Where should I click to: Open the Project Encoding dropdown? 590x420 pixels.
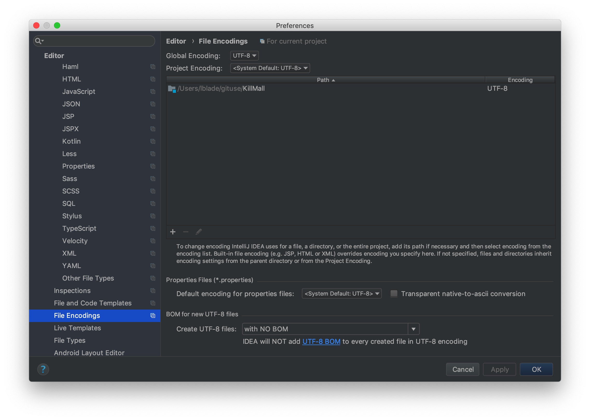point(270,68)
